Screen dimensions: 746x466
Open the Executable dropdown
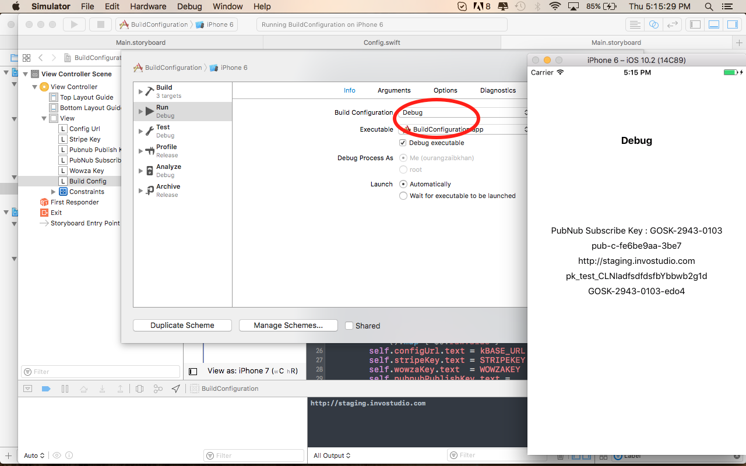coord(463,129)
